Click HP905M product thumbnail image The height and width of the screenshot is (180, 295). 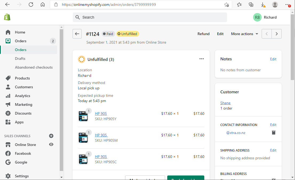click(x=83, y=138)
